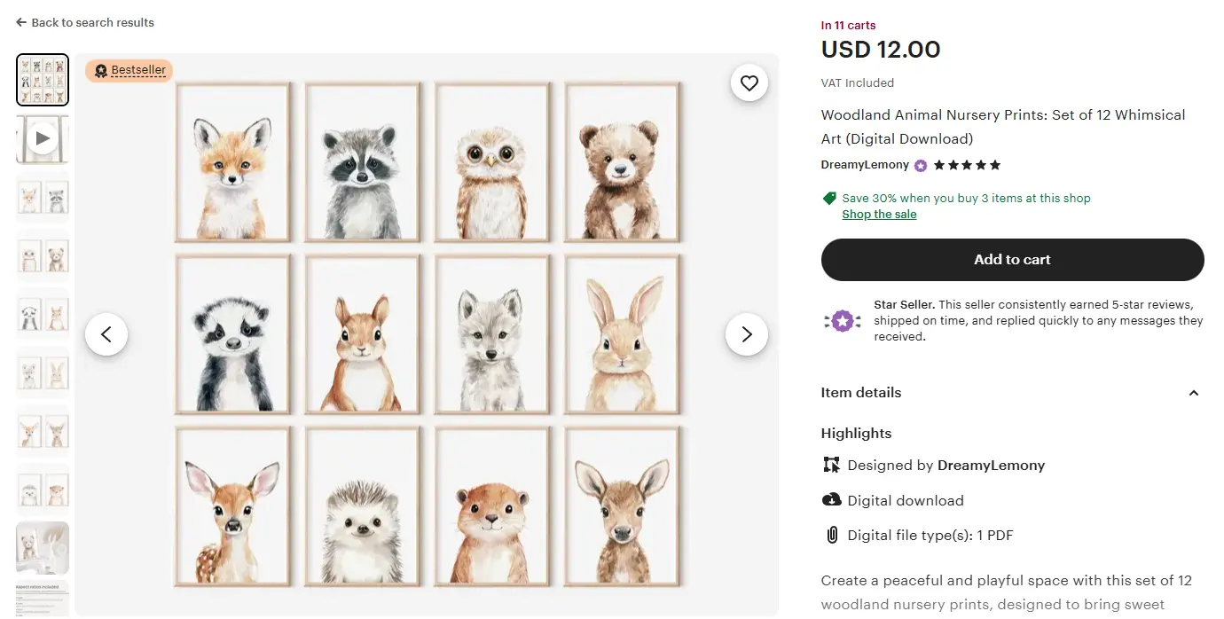This screenshot has width=1224, height=619.
Task: Select the wolf and rabbit thumbnail
Action: click(43, 372)
